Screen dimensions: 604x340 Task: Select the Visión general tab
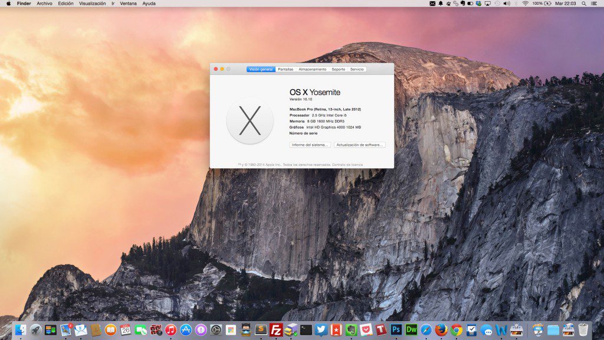pos(261,70)
